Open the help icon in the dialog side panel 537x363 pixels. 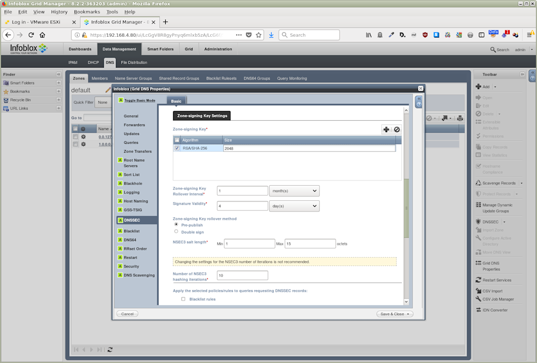click(419, 104)
